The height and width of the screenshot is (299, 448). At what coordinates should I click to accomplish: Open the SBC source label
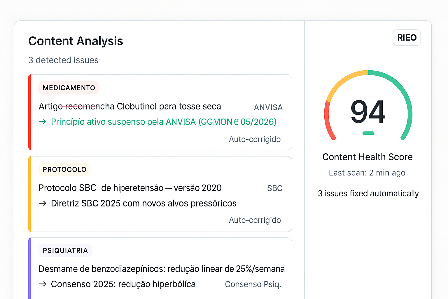(275, 188)
